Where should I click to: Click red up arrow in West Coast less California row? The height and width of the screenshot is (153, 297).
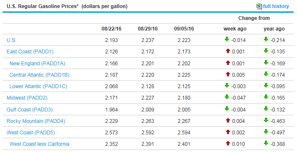click(228, 143)
